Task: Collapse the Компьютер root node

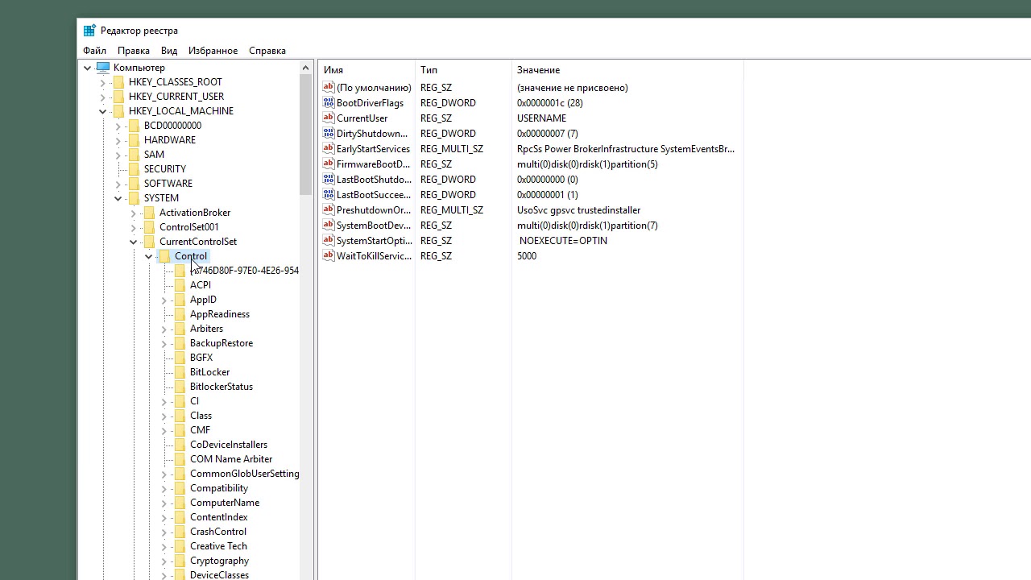Action: (x=87, y=68)
